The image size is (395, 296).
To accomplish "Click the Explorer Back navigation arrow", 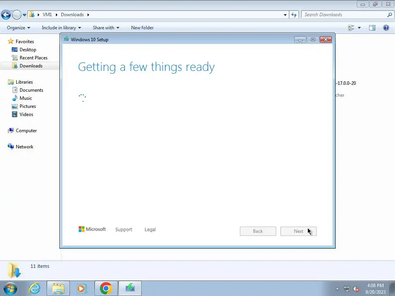I will click(x=6, y=15).
